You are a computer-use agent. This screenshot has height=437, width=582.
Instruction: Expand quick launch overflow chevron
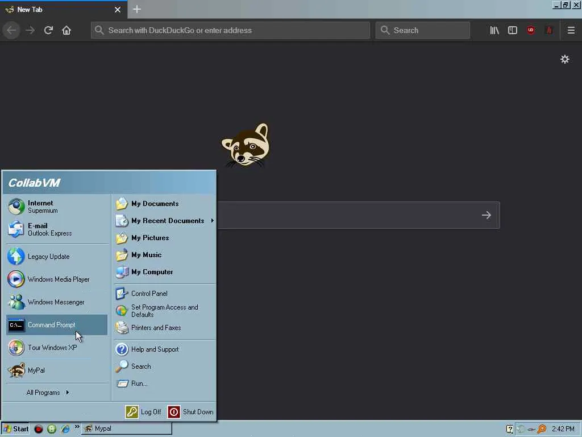pyautogui.click(x=77, y=427)
